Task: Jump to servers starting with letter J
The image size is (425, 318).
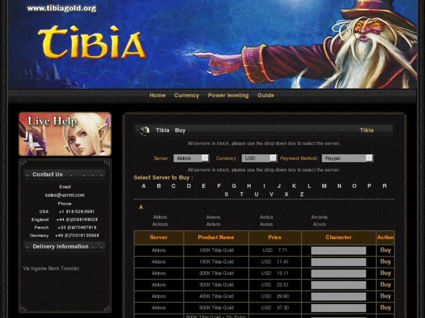Action: pyautogui.click(x=279, y=186)
